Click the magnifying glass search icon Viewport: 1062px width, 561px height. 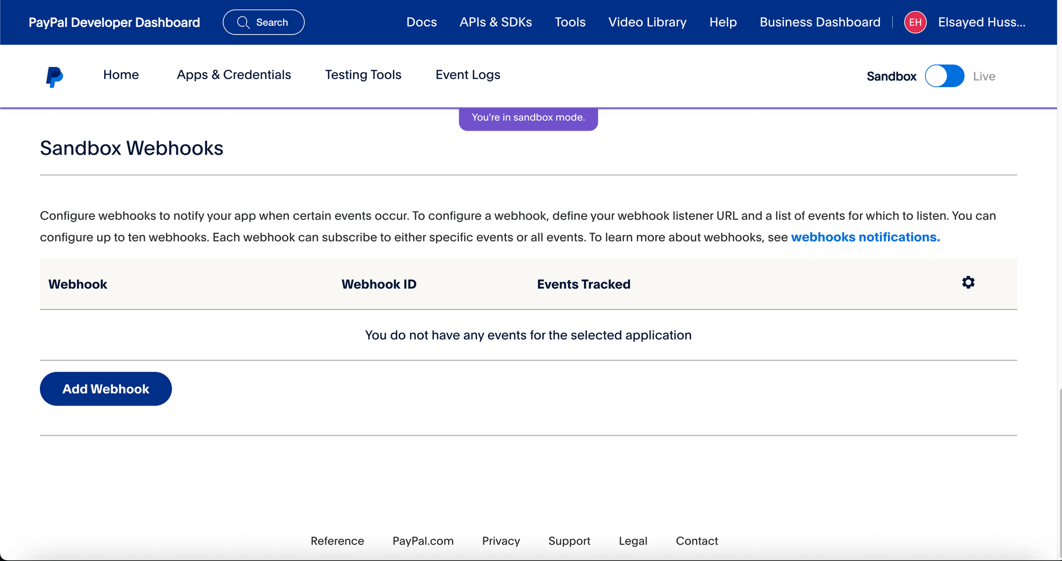coord(243,22)
